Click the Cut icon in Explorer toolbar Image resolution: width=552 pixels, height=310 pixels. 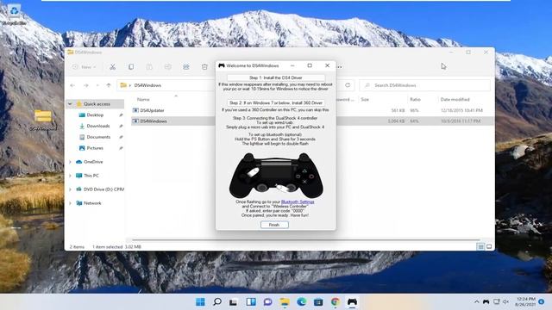pyautogui.click(x=113, y=67)
